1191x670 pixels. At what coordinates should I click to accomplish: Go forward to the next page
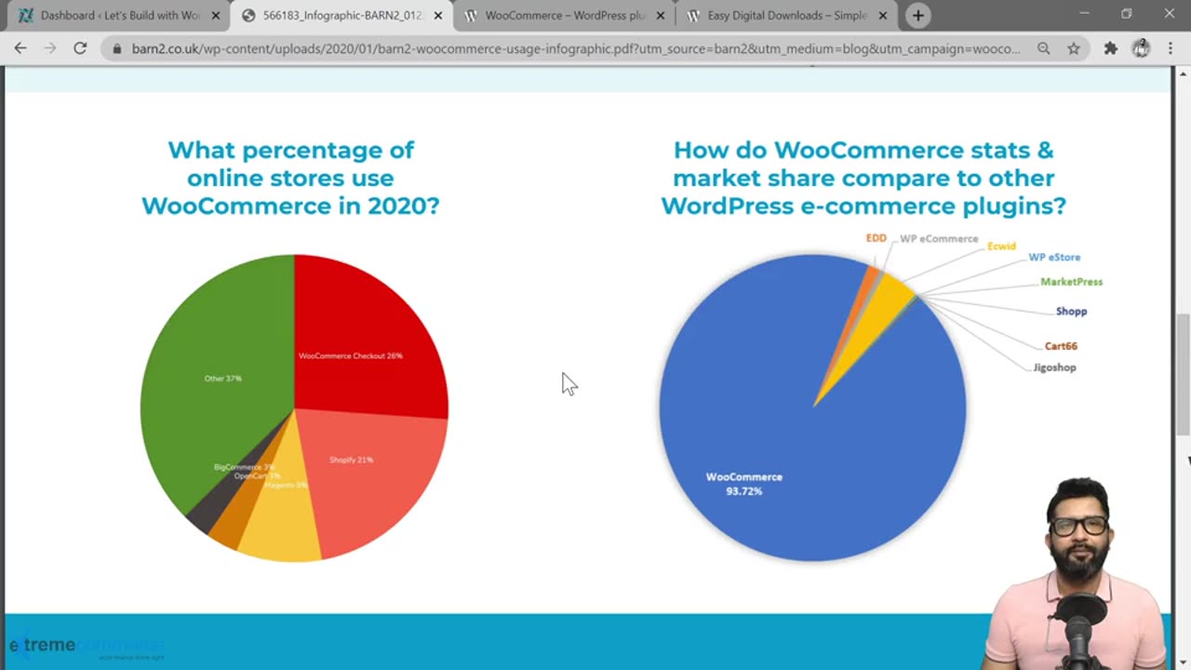50,48
